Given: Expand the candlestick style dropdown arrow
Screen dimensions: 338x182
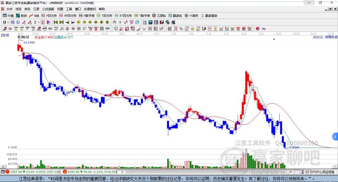Looking at the screenshot, I should coord(39,22).
